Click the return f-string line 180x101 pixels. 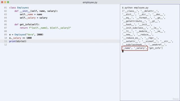coord(45,28)
